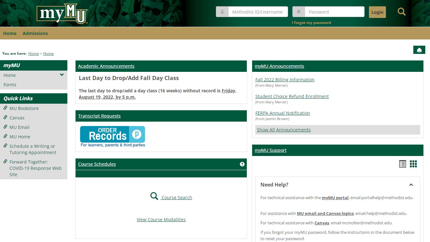This screenshot has height=242, width=430.
Task: Open the myMU Announcements heading link
Action: point(279,66)
